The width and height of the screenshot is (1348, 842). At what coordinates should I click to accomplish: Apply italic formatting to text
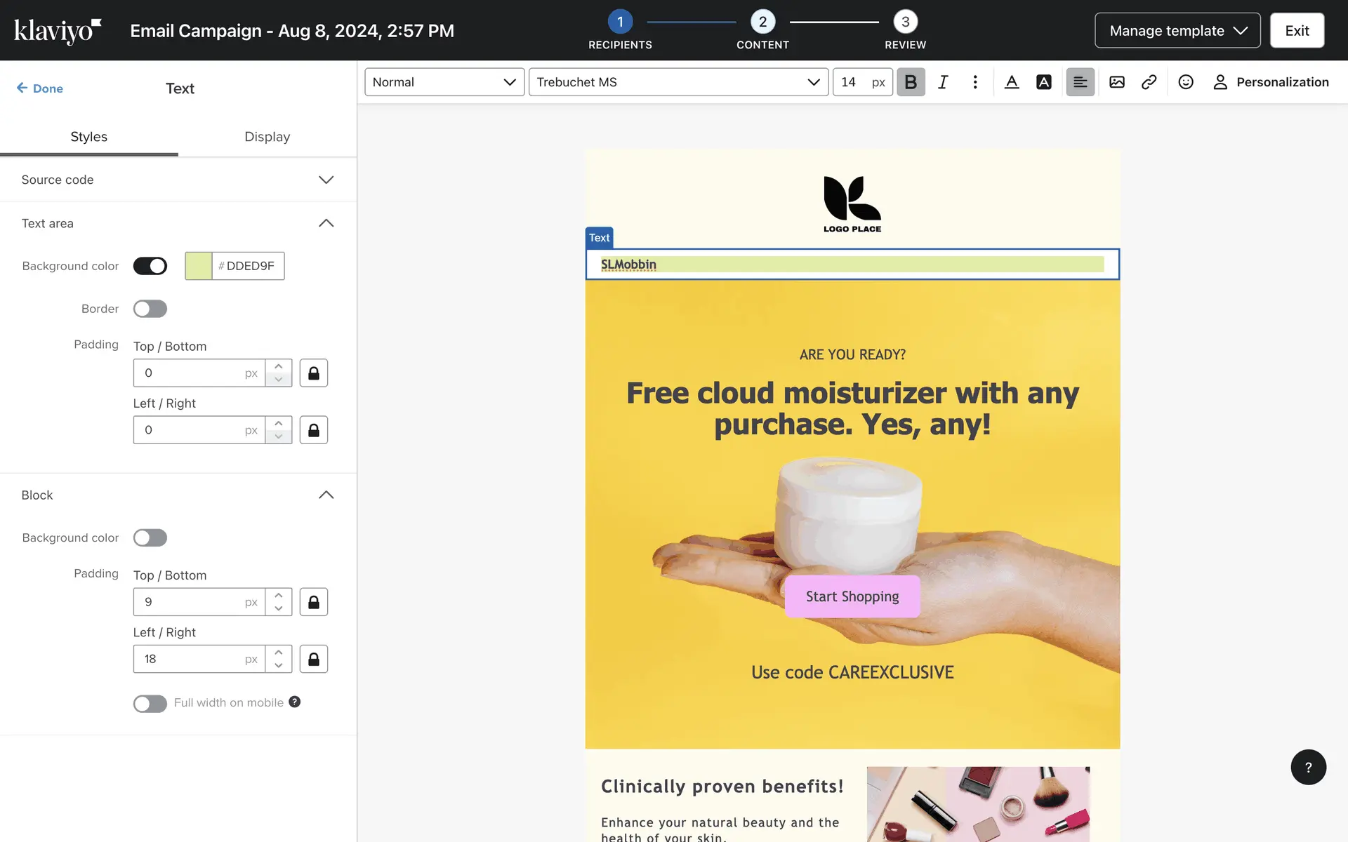tap(943, 82)
